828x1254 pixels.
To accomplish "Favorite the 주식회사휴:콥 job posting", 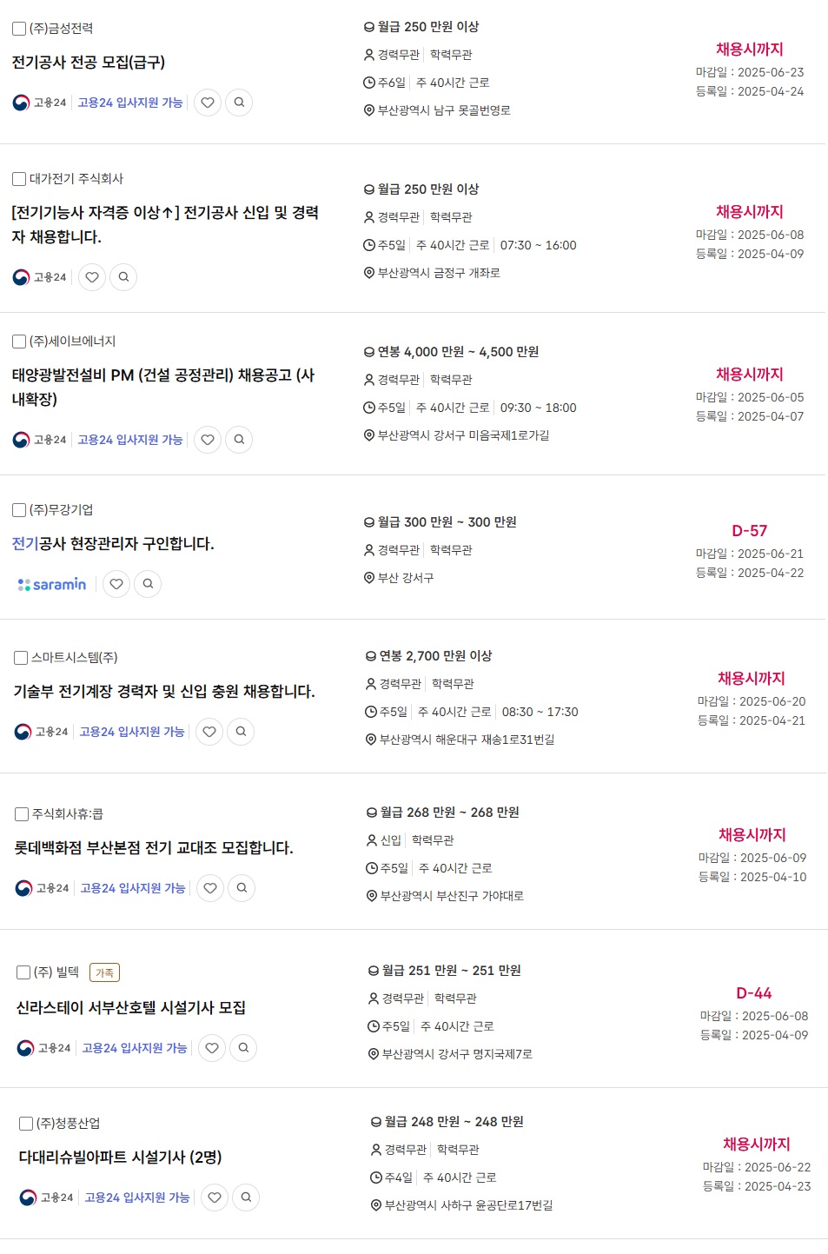I will tap(210, 888).
